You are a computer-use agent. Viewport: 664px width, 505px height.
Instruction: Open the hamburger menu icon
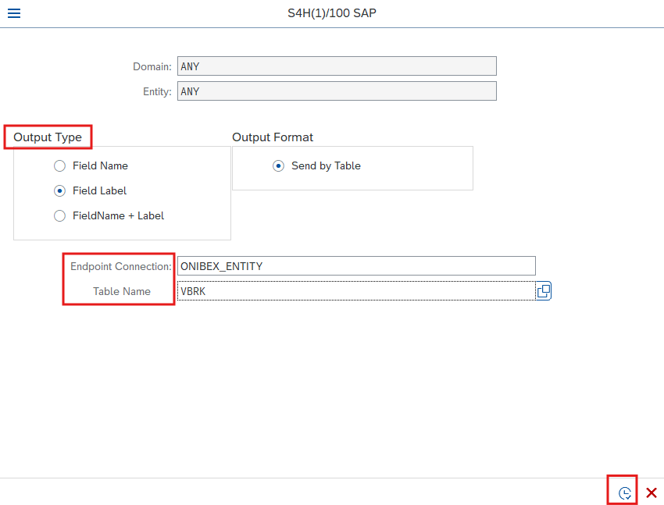pos(14,13)
